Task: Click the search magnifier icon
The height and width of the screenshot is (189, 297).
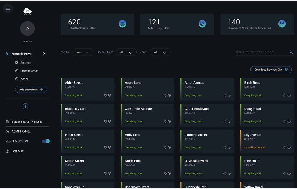Action: [291, 52]
